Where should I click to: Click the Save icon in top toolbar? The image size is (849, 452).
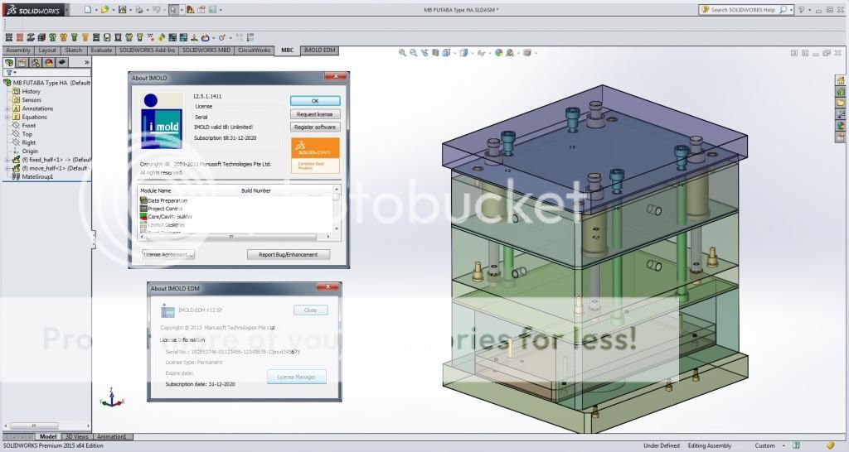pyautogui.click(x=123, y=9)
